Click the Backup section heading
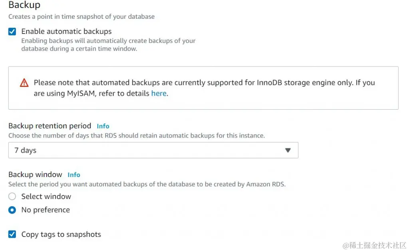This screenshot has width=409, height=252. 24,5
